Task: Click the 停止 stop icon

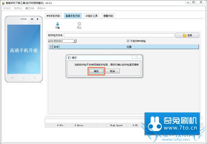Action: click(x=79, y=24)
